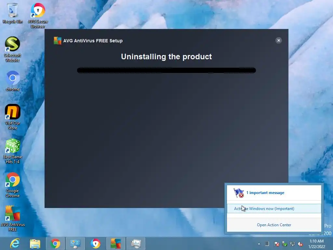Launch Internet Explorer from the taskbar
The height and width of the screenshot is (250, 333).
tap(15, 243)
